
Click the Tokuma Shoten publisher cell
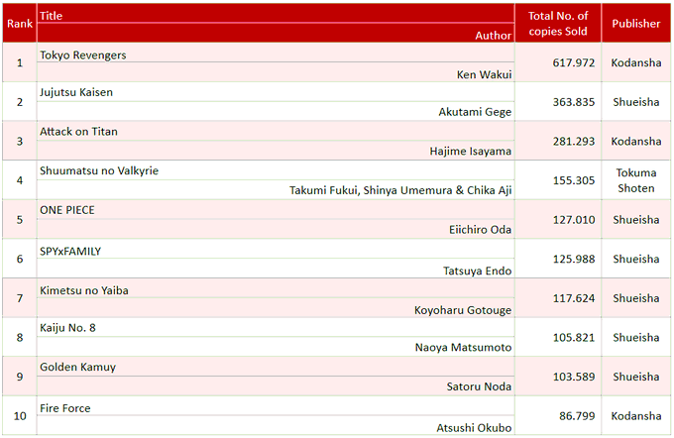point(636,180)
